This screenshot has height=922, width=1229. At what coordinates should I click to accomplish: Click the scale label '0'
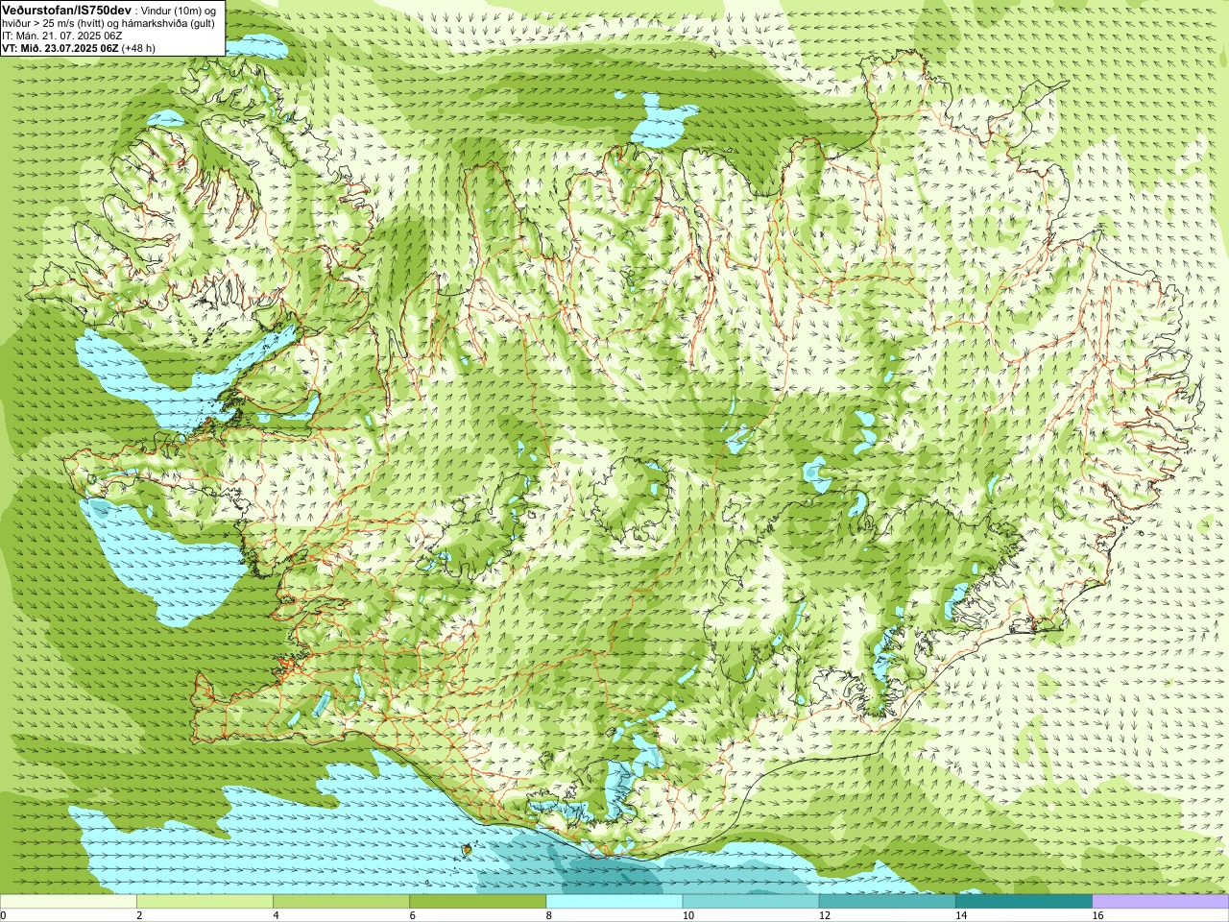pyautogui.click(x=3, y=915)
